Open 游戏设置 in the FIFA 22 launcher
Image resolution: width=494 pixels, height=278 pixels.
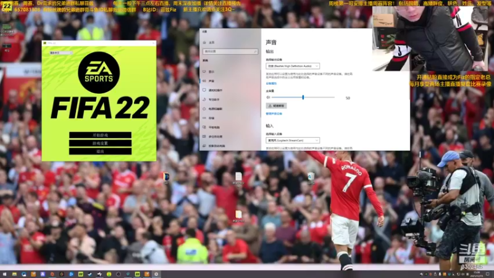click(100, 143)
